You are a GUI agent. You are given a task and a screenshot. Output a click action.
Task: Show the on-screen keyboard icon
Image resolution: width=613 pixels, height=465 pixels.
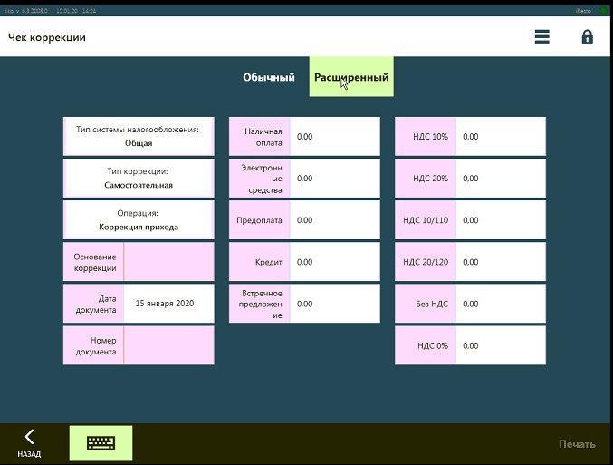pyautogui.click(x=101, y=443)
